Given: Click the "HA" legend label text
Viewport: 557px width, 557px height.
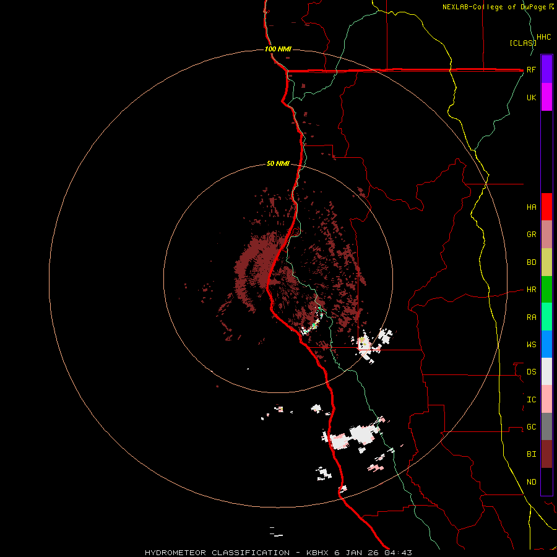Looking at the screenshot, I should coord(531,207).
